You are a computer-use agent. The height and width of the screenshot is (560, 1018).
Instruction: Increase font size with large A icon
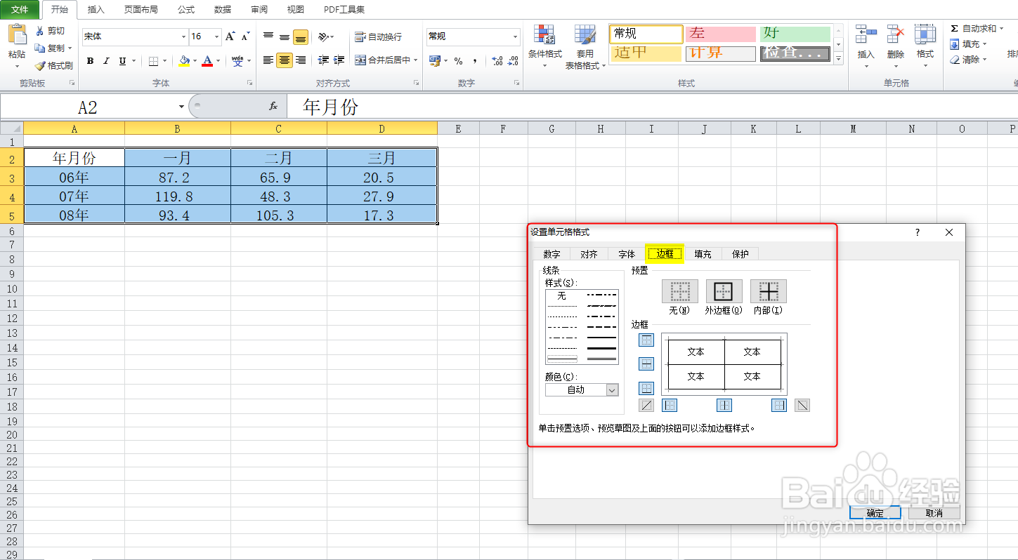230,36
